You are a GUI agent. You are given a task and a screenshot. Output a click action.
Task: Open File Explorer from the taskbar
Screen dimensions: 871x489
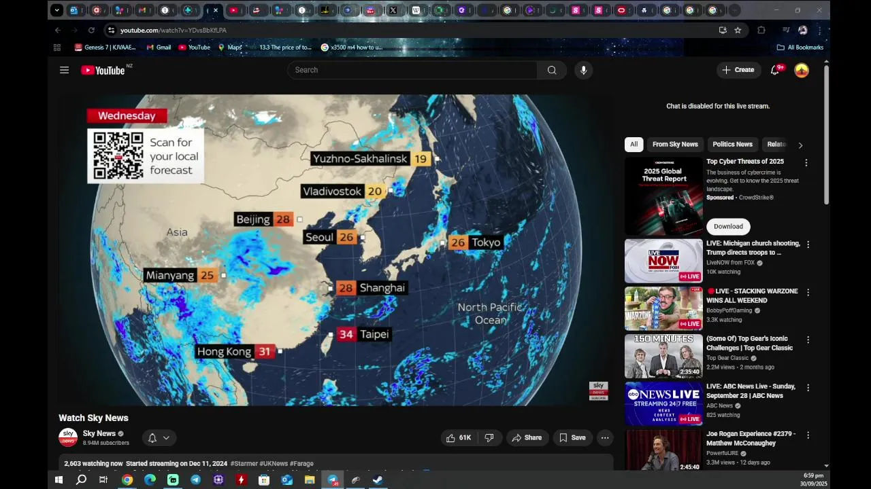pos(310,479)
